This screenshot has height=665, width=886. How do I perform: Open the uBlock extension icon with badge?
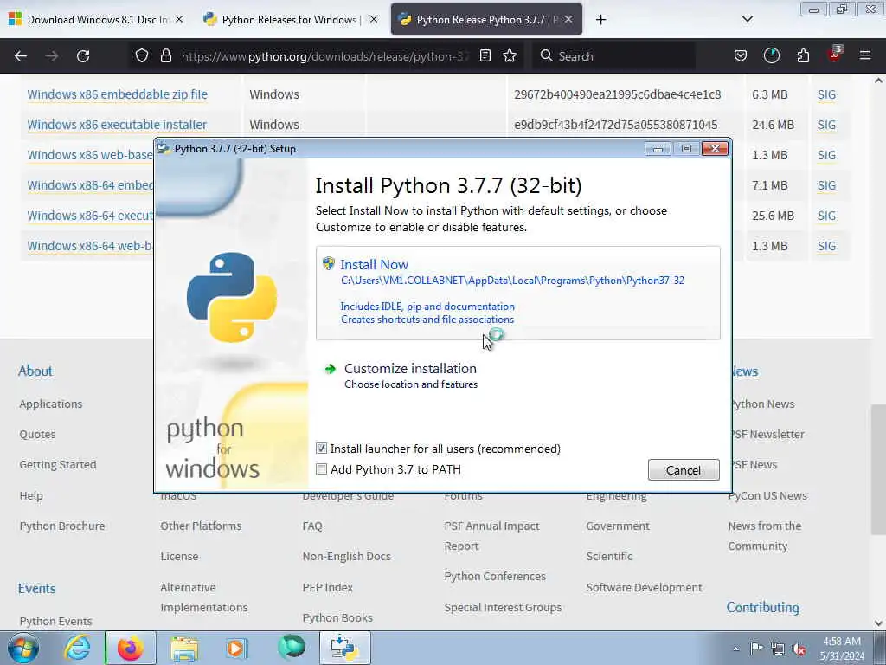[835, 55]
